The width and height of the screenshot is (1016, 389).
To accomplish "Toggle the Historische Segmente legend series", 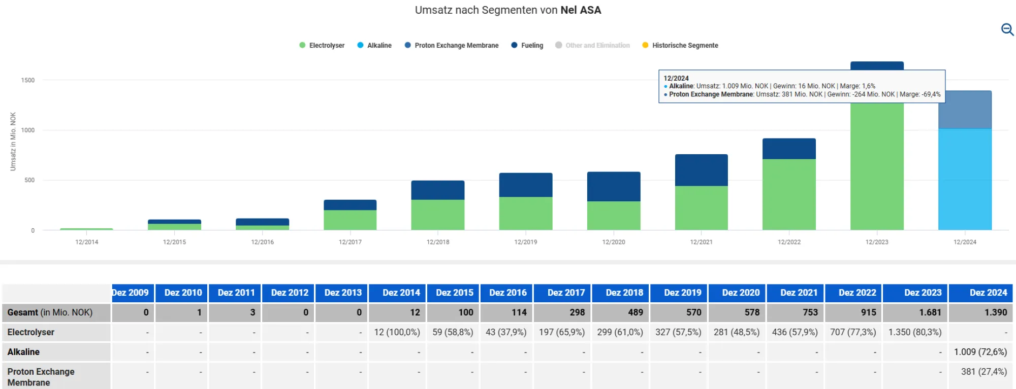I will (x=680, y=45).
